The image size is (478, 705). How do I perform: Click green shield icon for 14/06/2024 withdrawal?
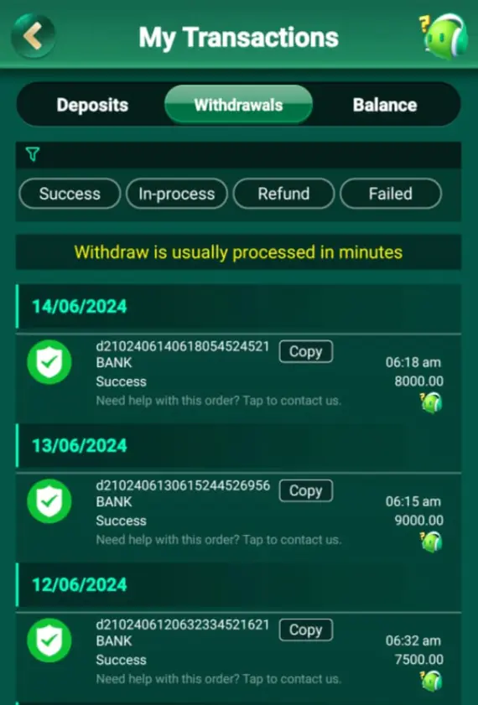(x=49, y=362)
